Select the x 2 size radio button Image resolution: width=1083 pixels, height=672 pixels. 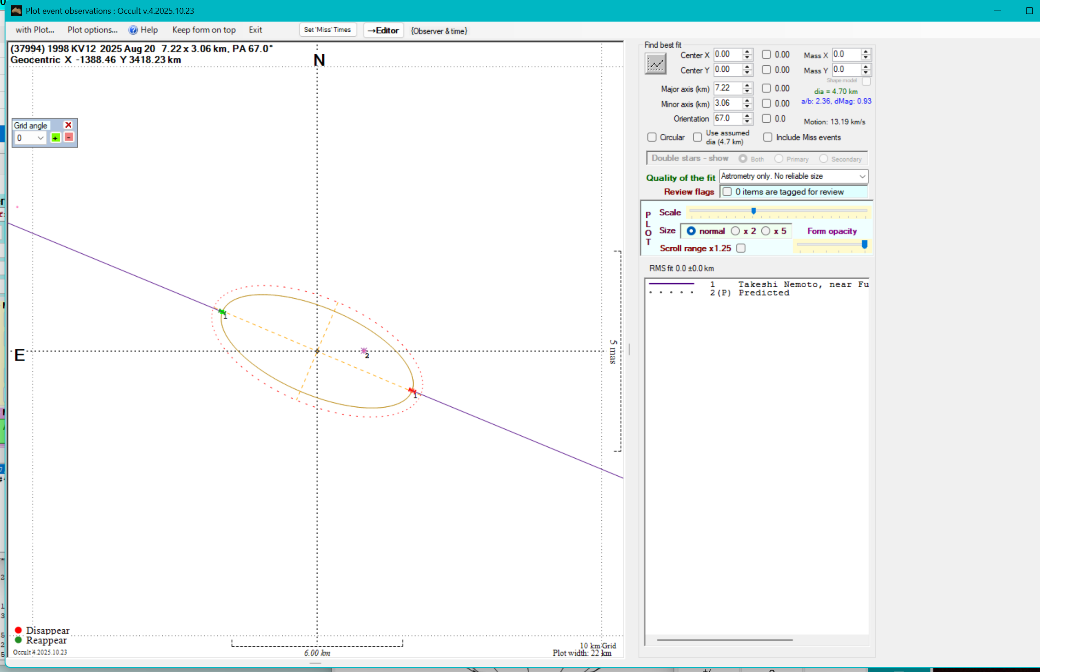point(735,231)
